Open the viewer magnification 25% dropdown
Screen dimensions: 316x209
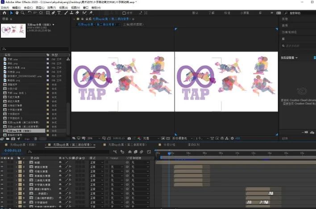94,138
